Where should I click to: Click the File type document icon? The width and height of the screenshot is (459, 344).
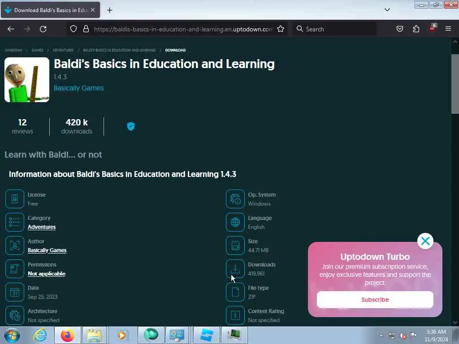tap(235, 292)
